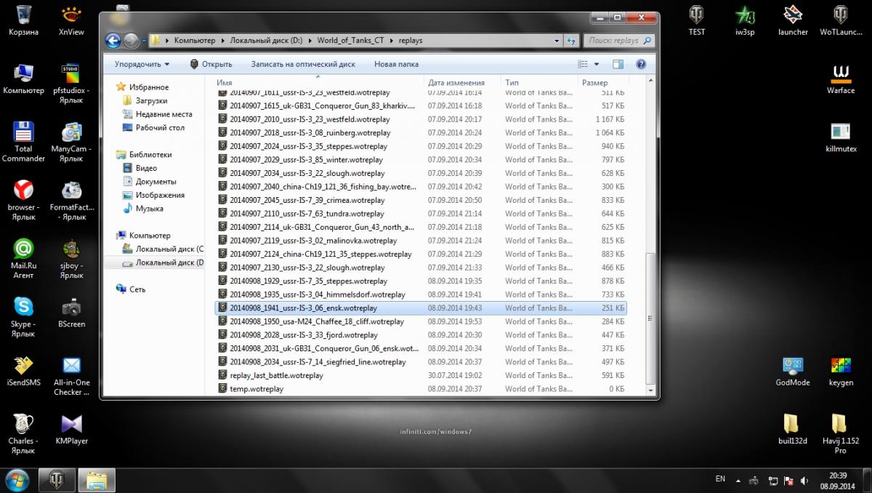Select the Видео library
This screenshot has width=872, height=493.
point(146,168)
